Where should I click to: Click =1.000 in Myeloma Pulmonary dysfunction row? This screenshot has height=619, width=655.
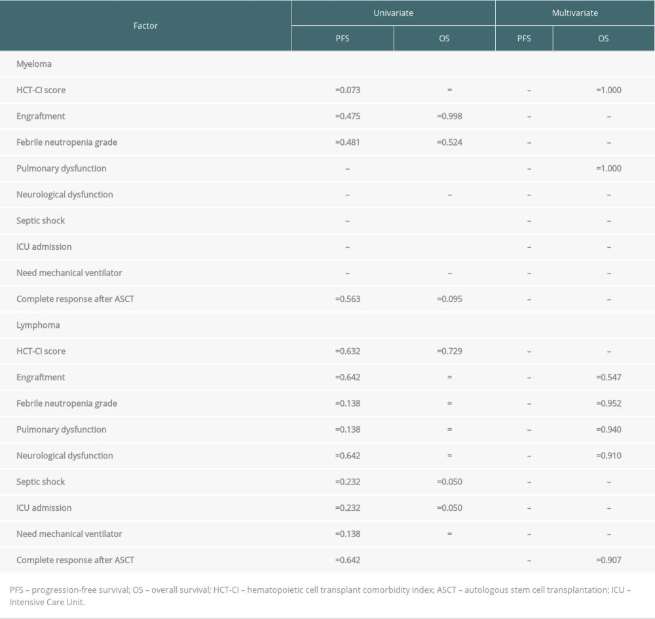pos(608,168)
